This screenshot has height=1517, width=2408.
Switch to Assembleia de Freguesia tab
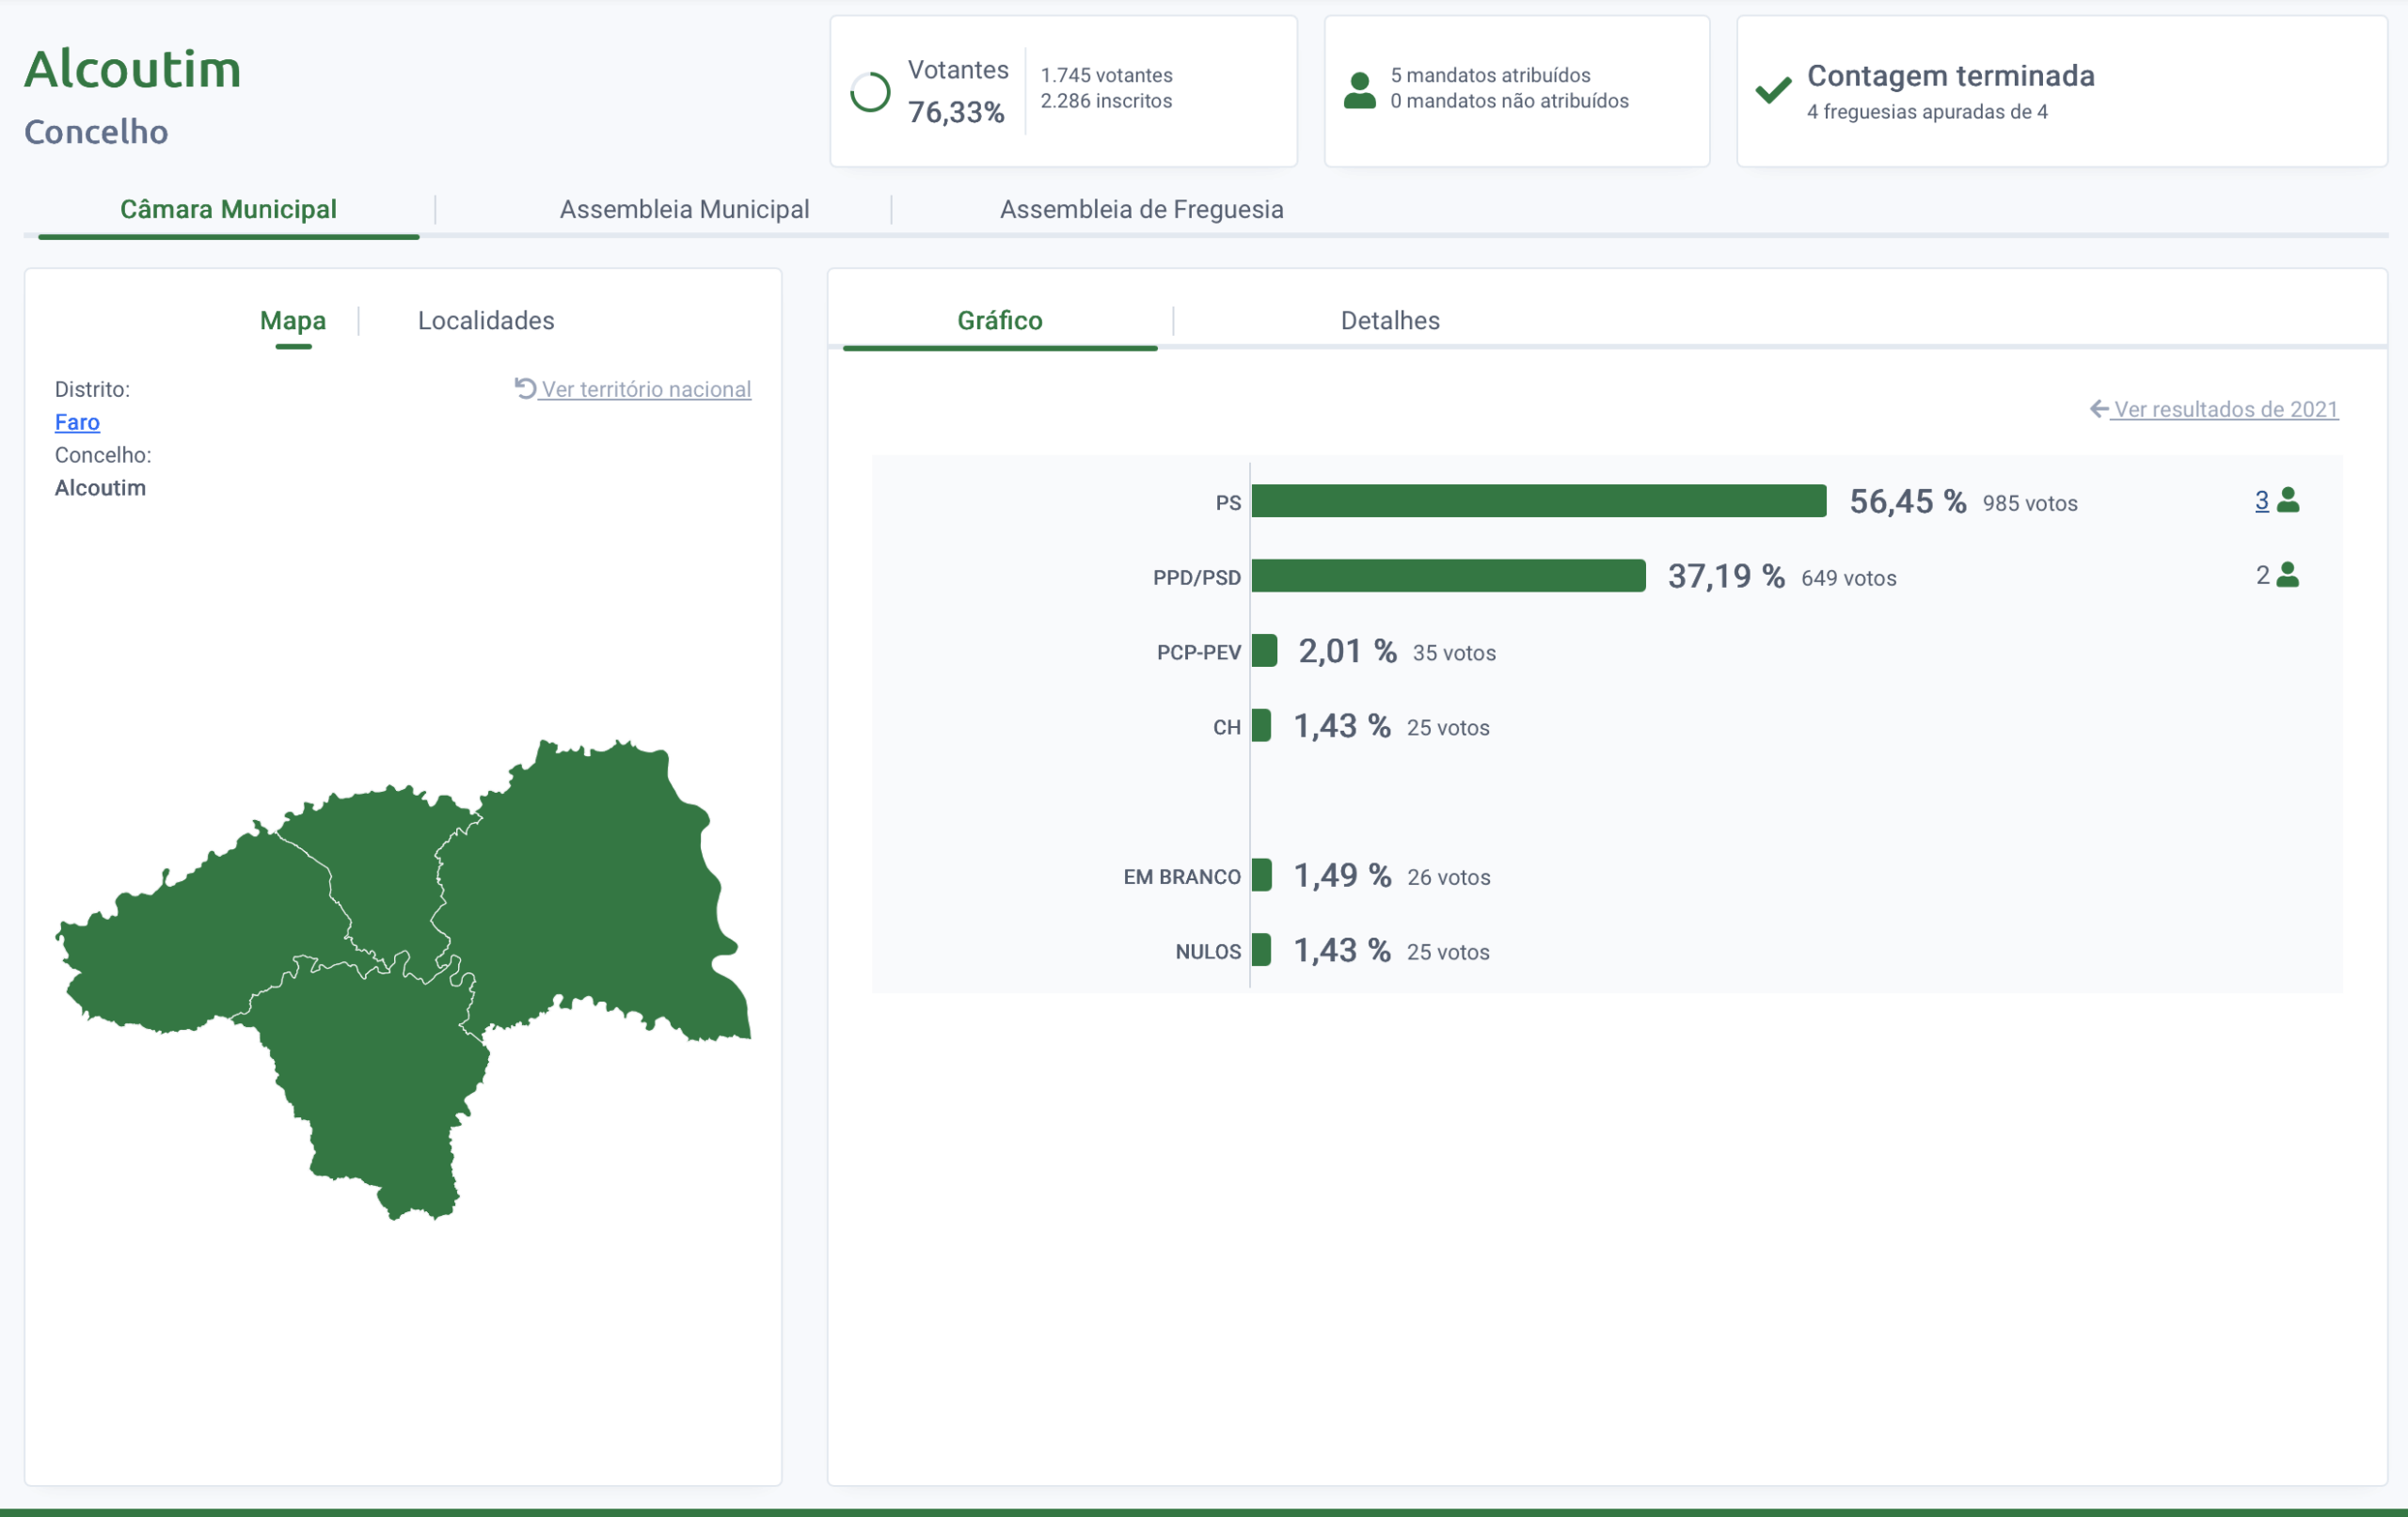[1141, 209]
